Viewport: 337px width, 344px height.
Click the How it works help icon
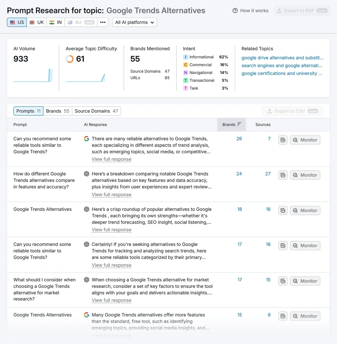coord(235,11)
